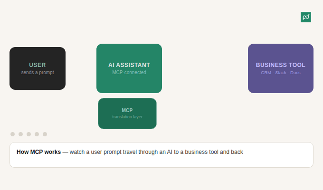The width and height of the screenshot is (323, 190).
Task: Click the "MCP-connected" subtitle text
Action: point(129,72)
